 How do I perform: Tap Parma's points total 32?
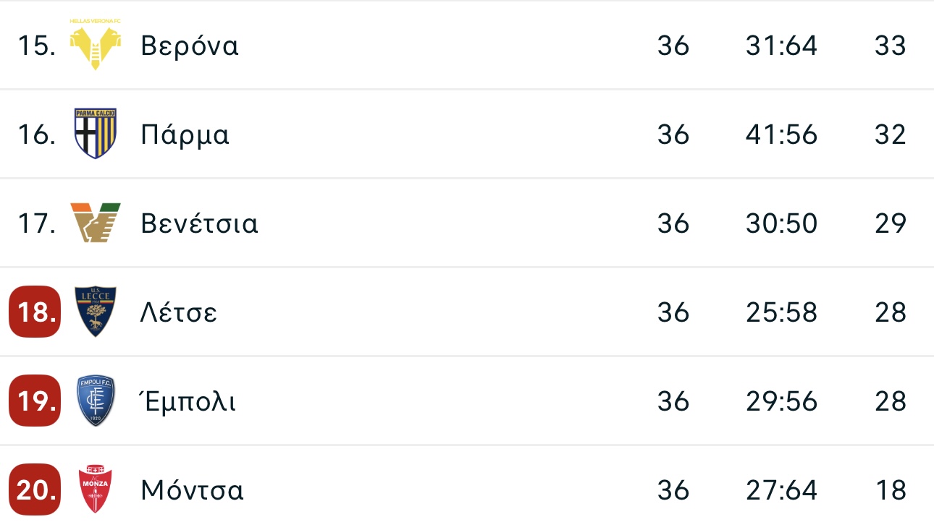click(x=891, y=134)
